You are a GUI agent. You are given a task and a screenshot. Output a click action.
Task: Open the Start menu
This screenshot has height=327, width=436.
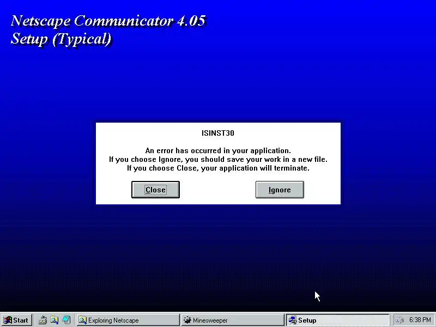[x=16, y=320]
